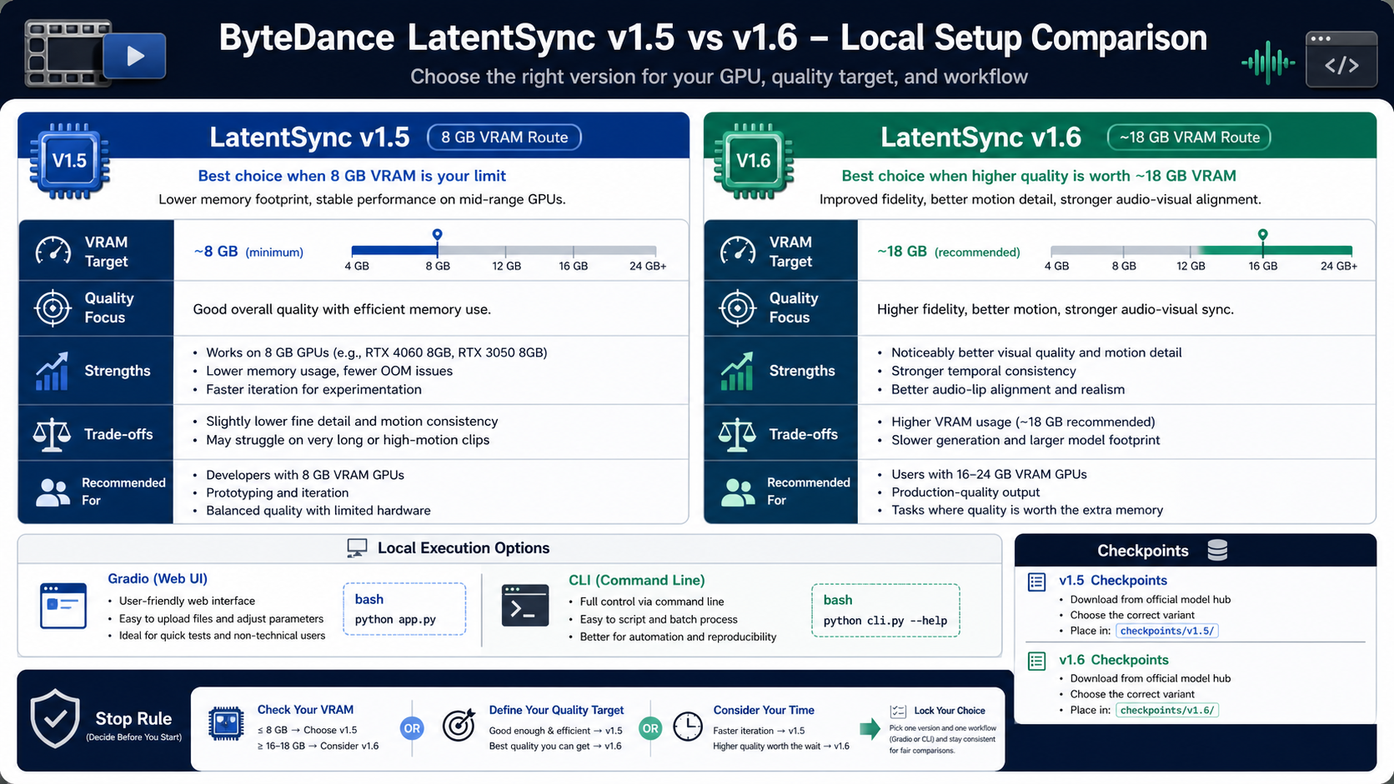Click 24 GB+ on the v1.5 VRAM scale
Image resolution: width=1394 pixels, height=784 pixels.
coord(648,266)
